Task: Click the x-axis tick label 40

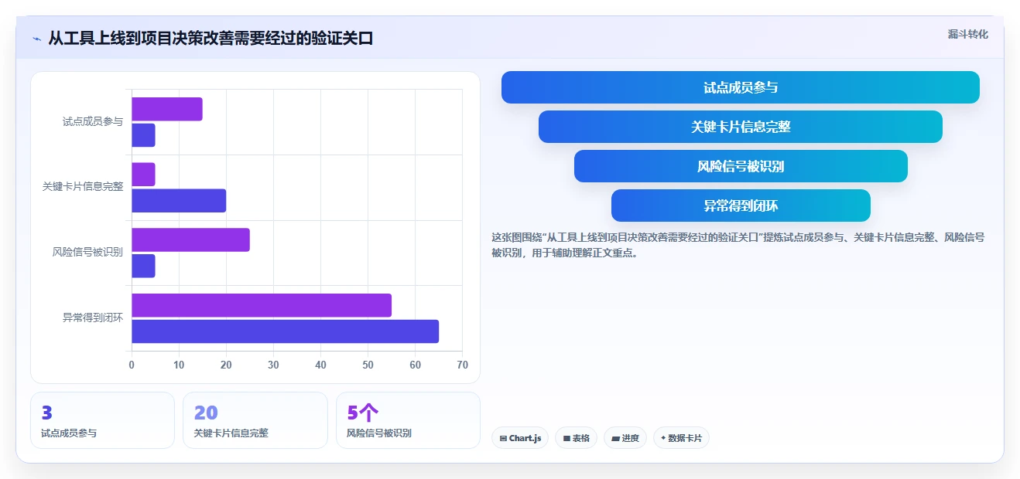Action: click(x=320, y=365)
